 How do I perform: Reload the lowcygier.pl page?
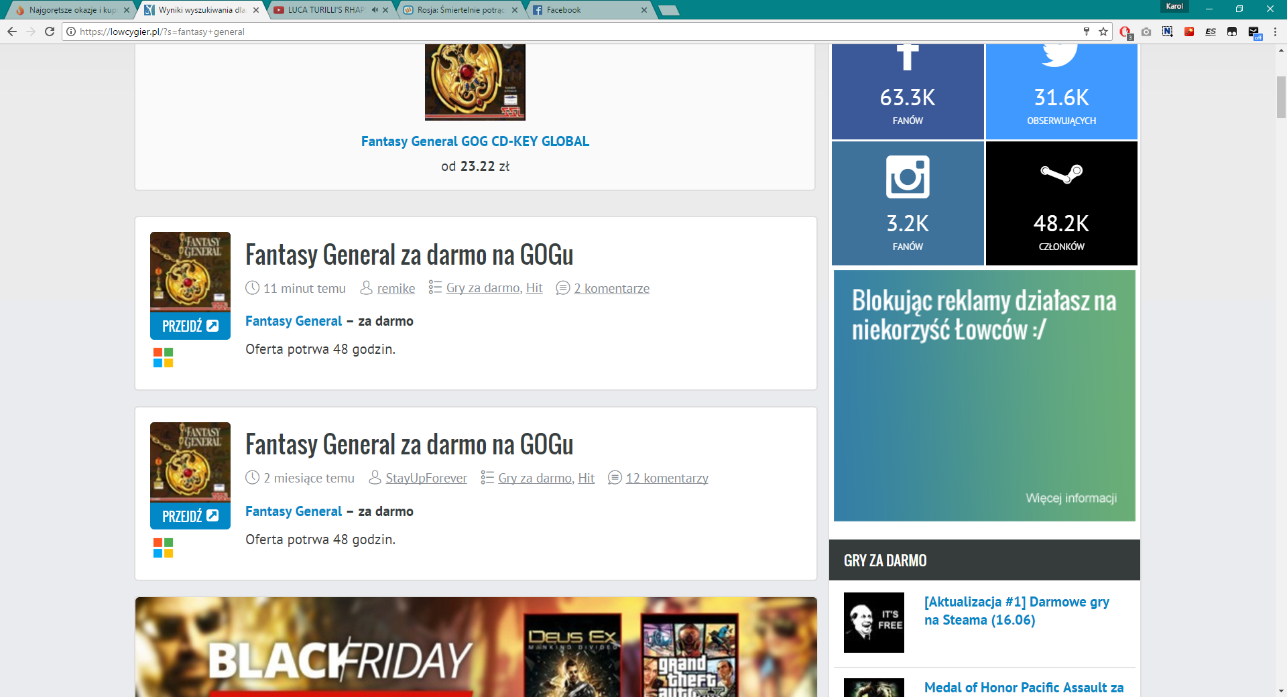pyautogui.click(x=50, y=31)
